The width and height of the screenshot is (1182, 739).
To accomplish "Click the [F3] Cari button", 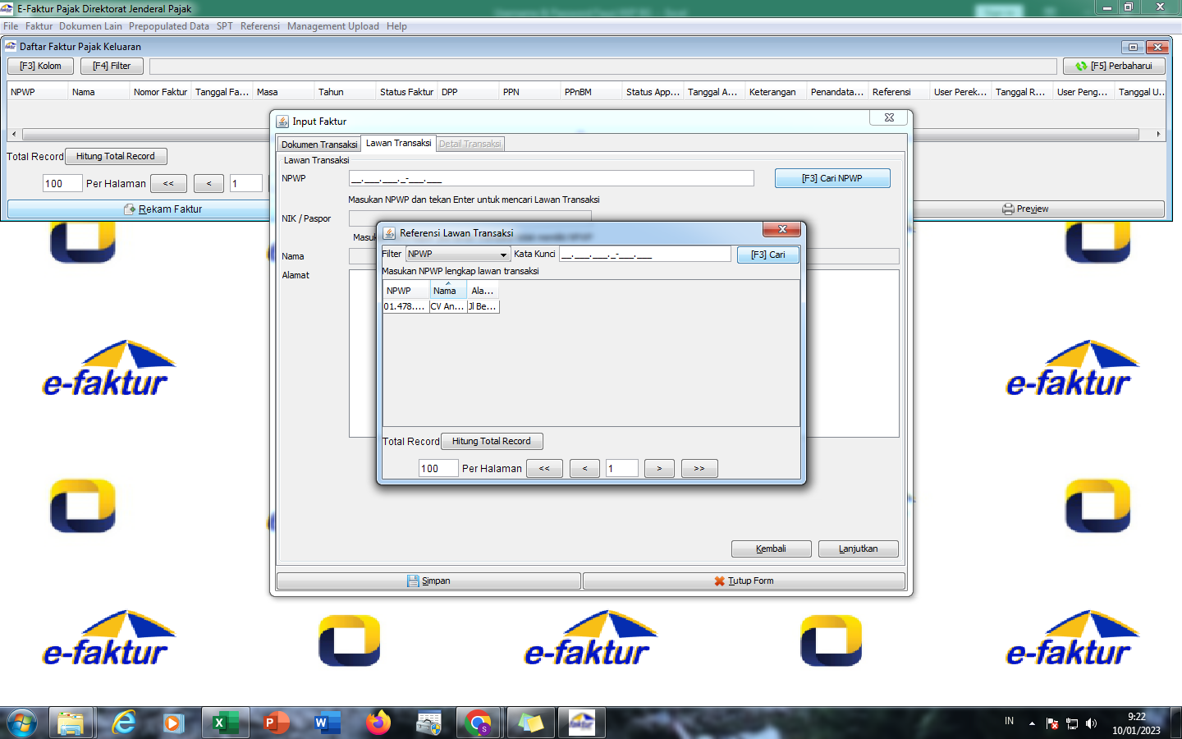I will click(x=767, y=255).
